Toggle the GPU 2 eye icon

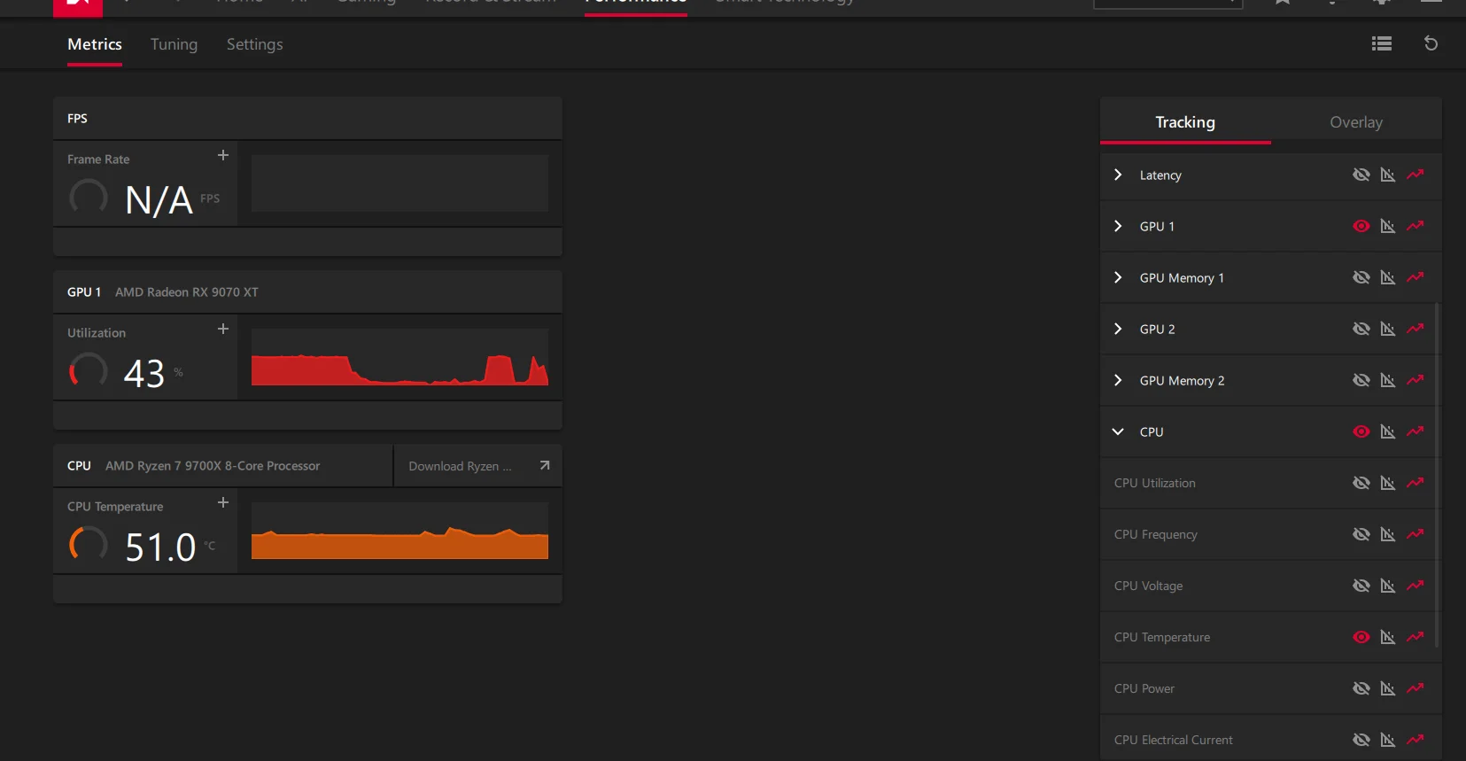[x=1361, y=329]
